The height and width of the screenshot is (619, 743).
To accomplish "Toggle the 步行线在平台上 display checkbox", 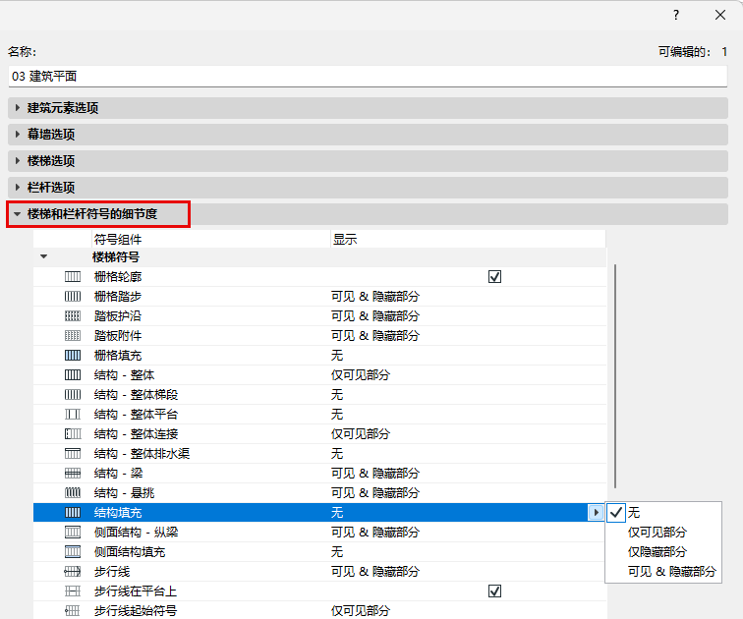I will pyautogui.click(x=494, y=591).
